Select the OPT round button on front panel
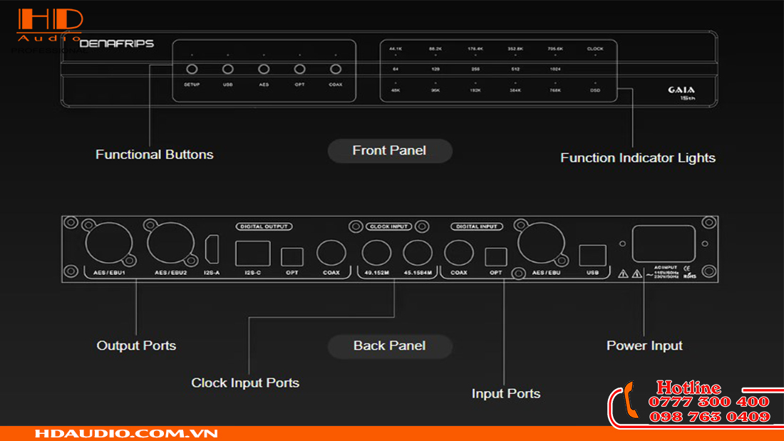 tap(299, 69)
